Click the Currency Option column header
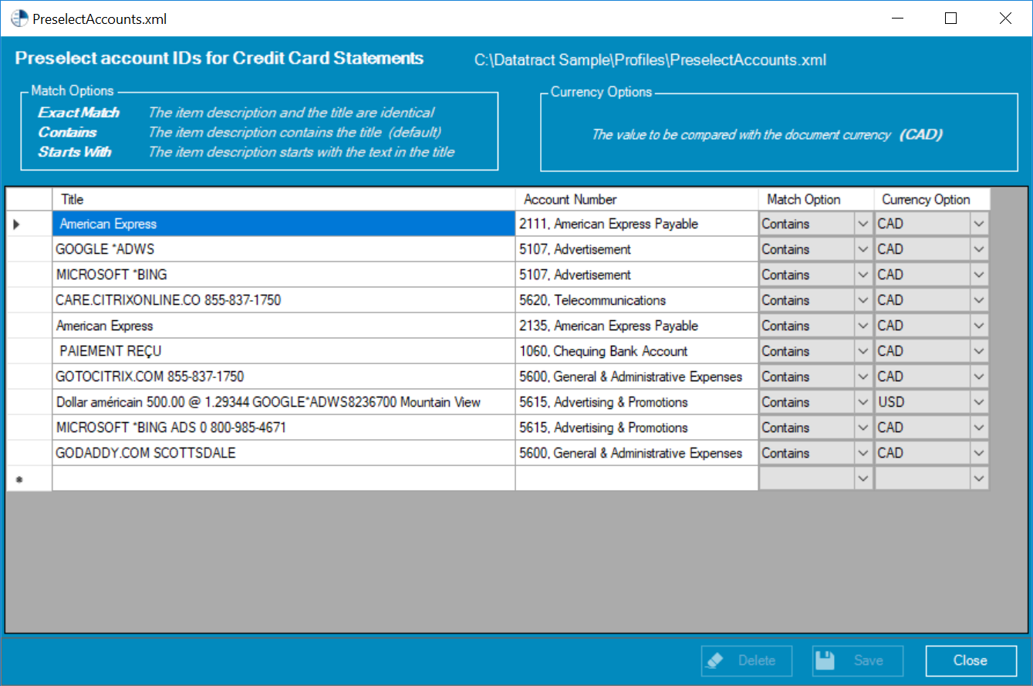Screen dimensions: 1033x686 931,199
